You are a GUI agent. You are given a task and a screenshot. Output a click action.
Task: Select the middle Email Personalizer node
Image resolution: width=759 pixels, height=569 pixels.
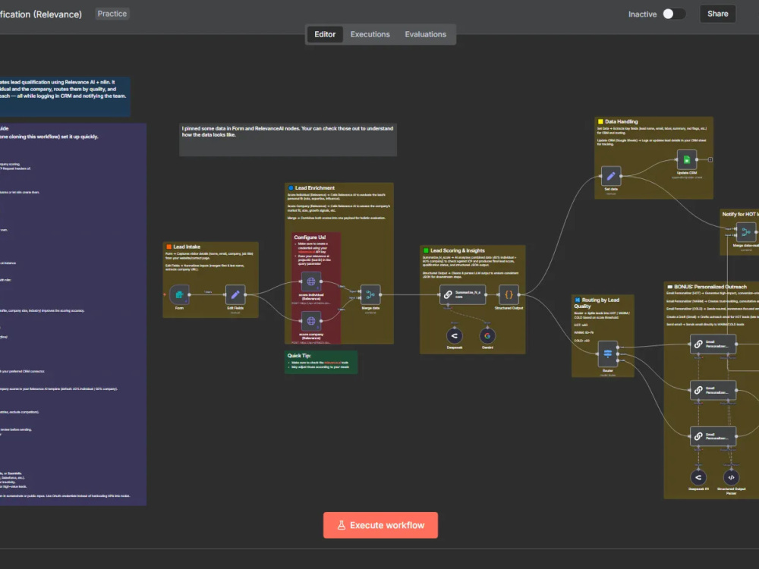[x=713, y=390]
